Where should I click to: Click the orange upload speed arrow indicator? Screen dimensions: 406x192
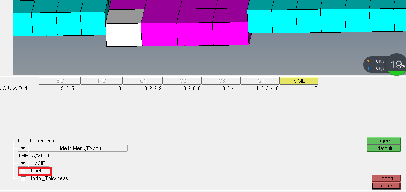[368, 61]
